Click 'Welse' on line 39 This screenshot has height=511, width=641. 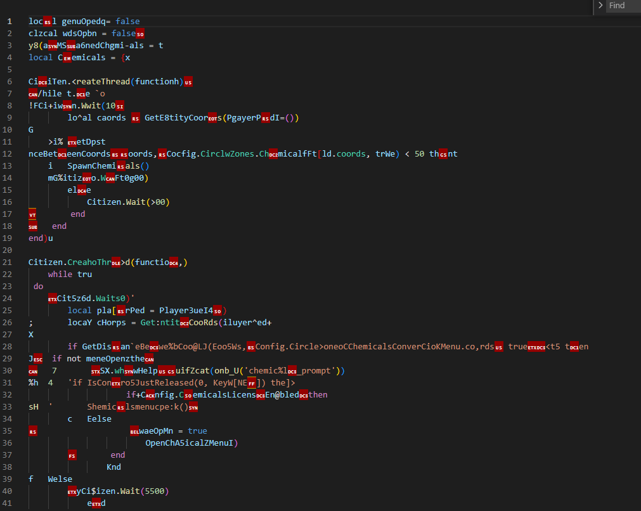tap(60, 479)
